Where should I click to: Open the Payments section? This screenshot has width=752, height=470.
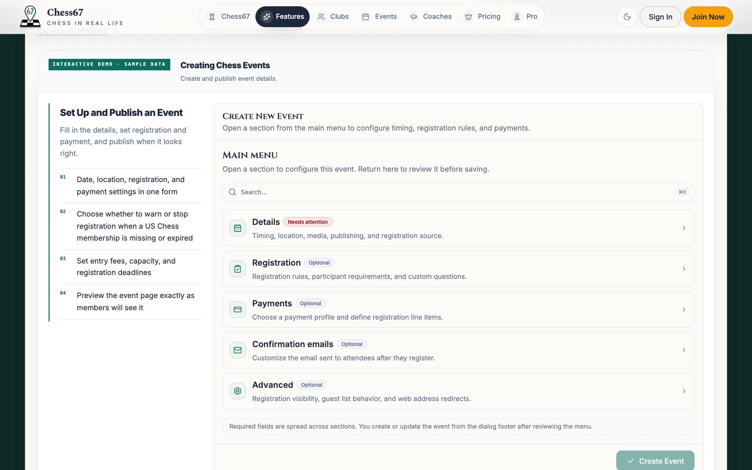(x=458, y=310)
